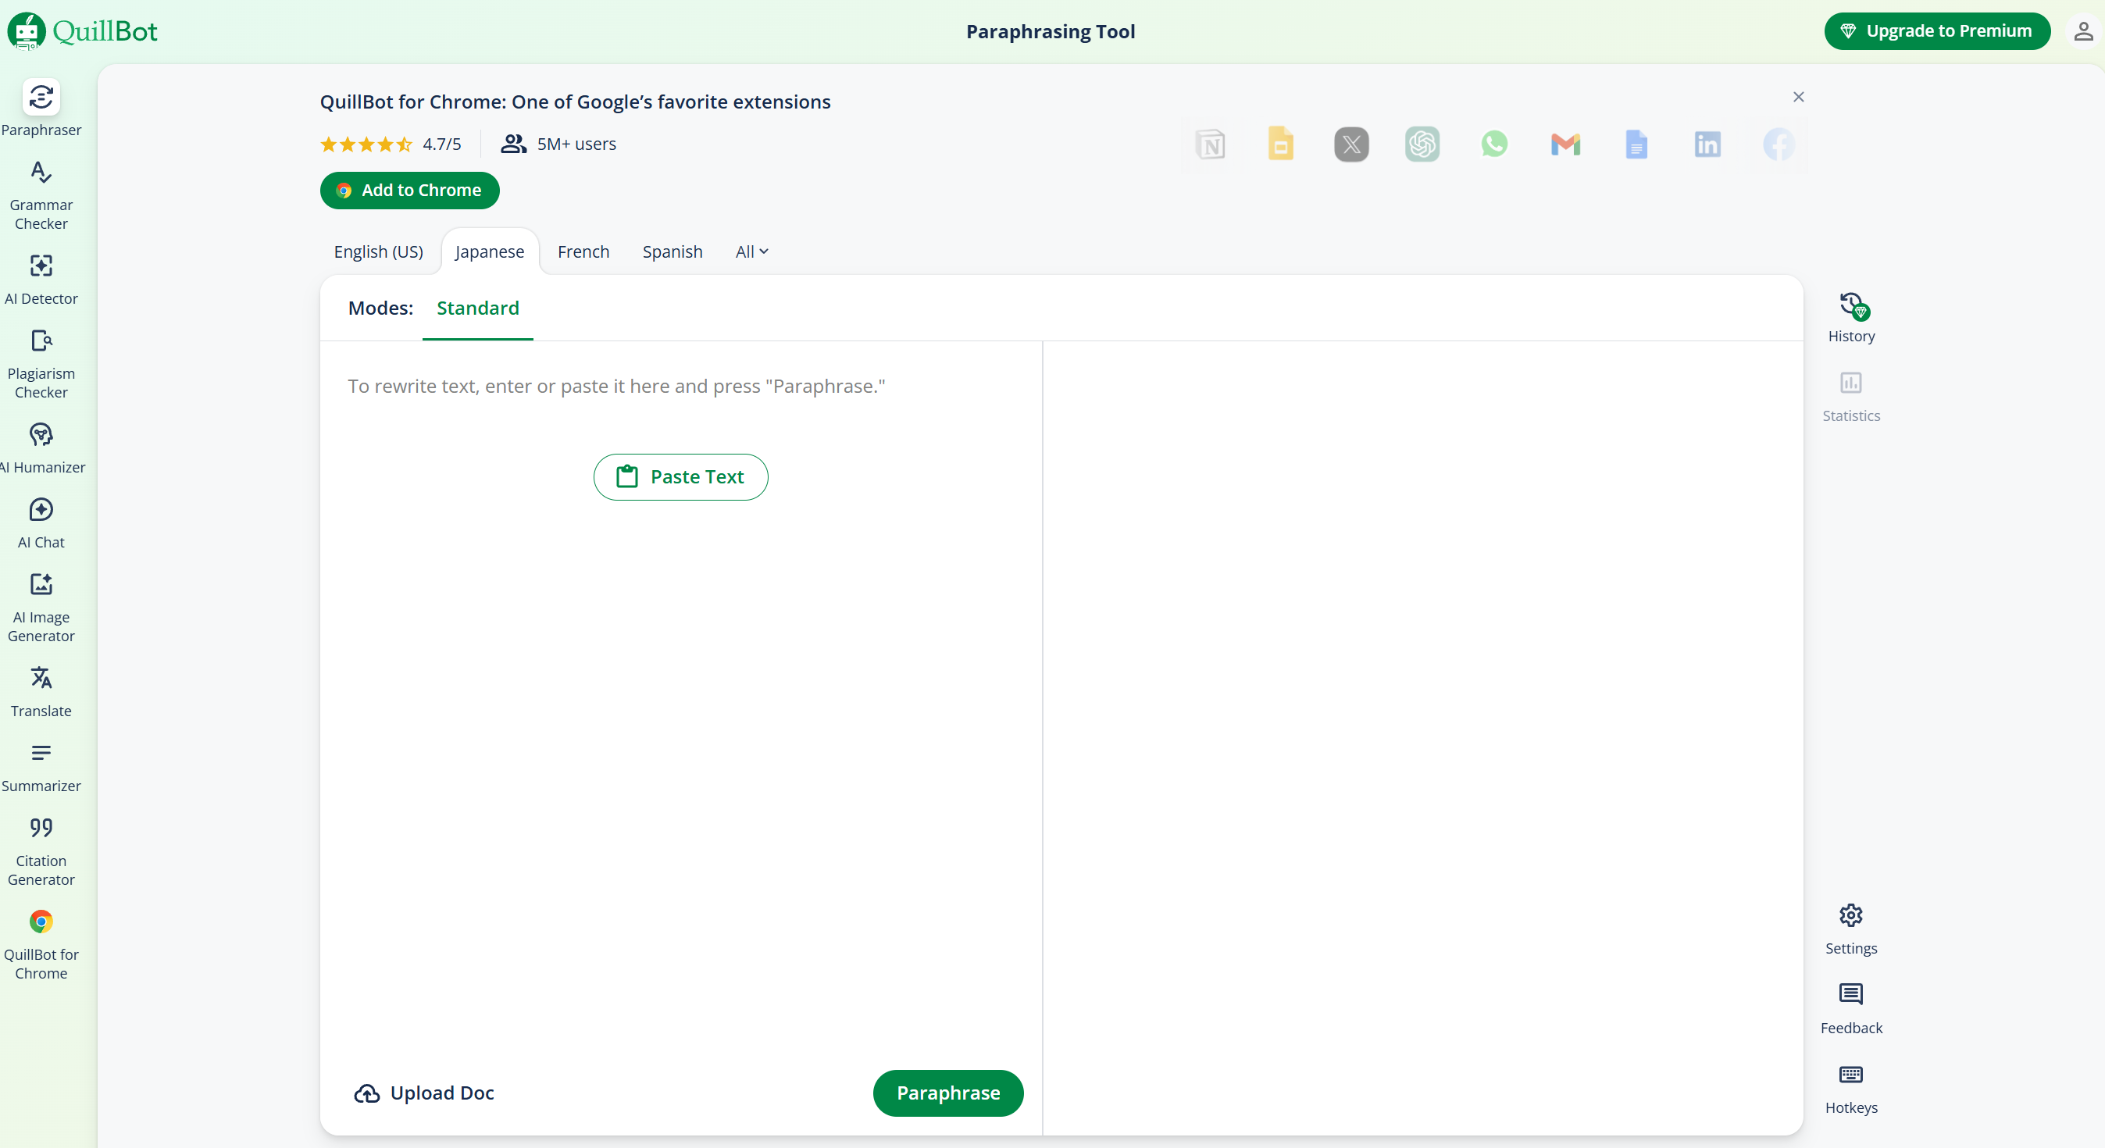Expand the All languages dropdown
Image resolution: width=2105 pixels, height=1148 pixels.
751,251
